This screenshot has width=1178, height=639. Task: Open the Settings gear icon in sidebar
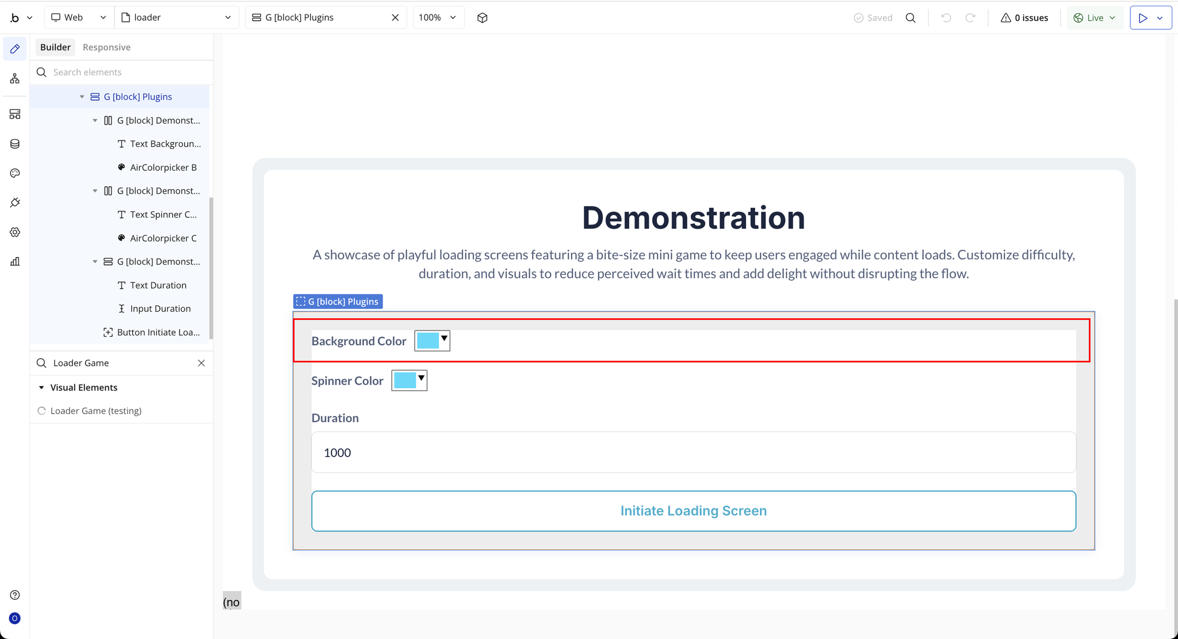[15, 232]
